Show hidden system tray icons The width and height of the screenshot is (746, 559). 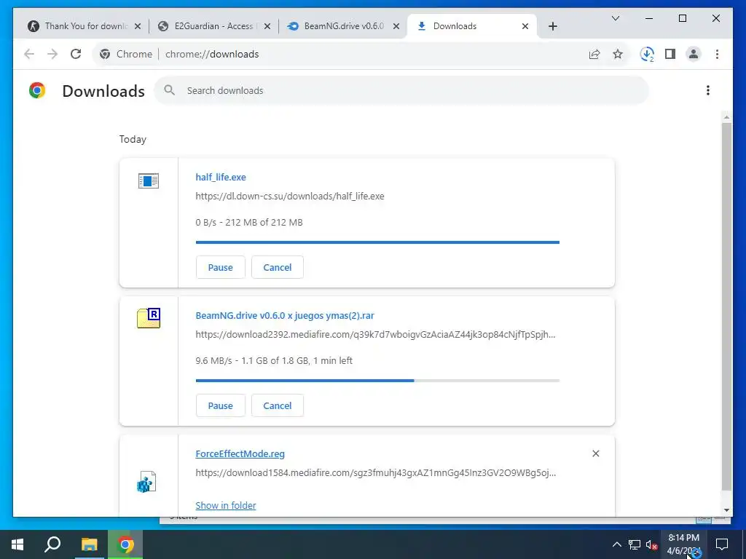tap(616, 544)
